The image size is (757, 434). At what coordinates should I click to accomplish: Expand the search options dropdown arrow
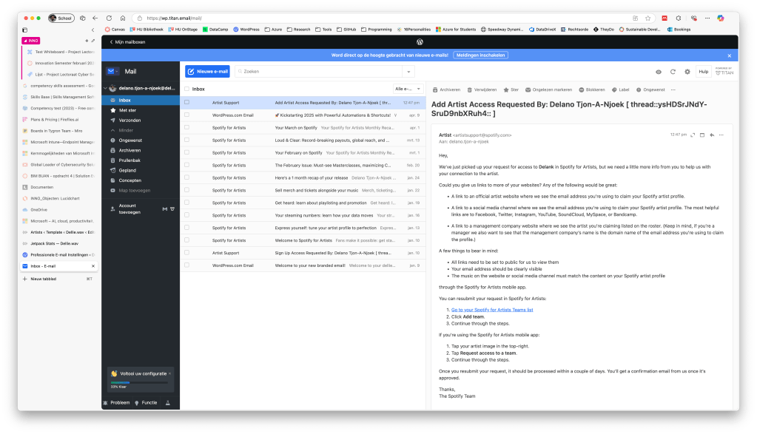(408, 72)
